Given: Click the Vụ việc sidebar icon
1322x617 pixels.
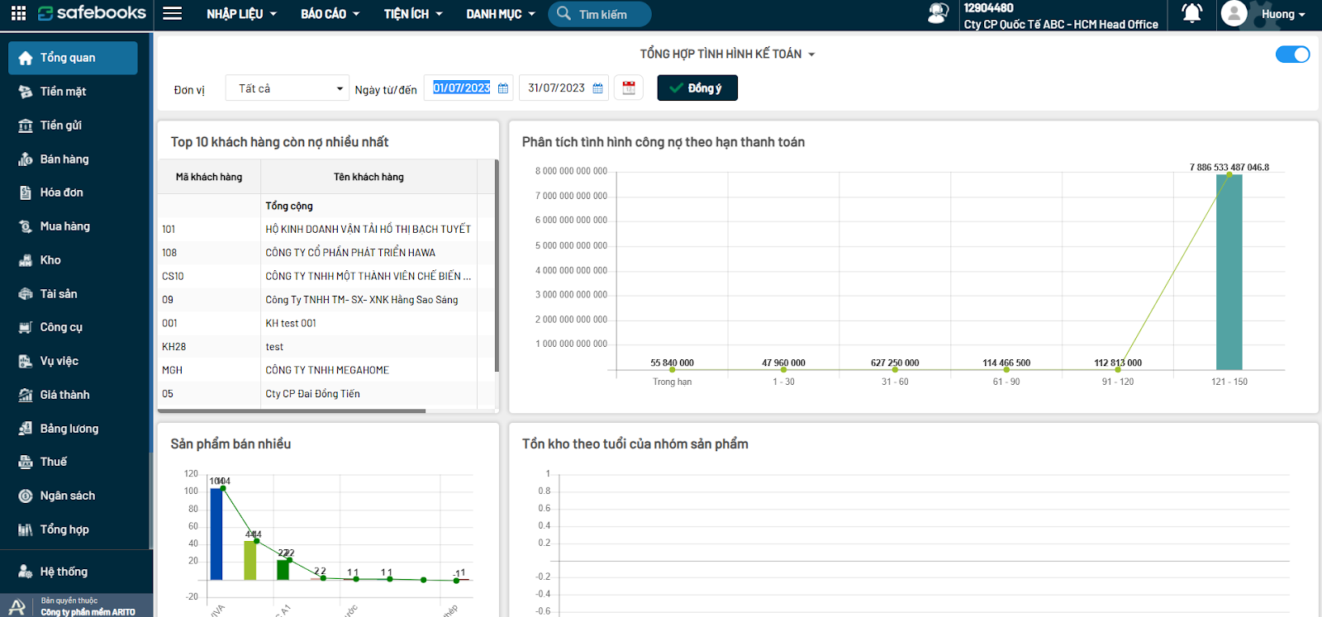Looking at the screenshot, I should coord(26,361).
